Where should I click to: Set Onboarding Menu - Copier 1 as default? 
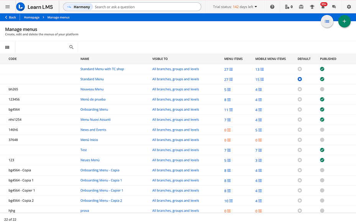click(x=300, y=190)
